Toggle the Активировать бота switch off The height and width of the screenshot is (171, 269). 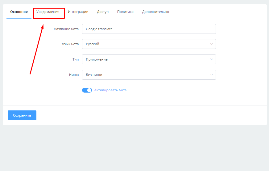coord(87,90)
